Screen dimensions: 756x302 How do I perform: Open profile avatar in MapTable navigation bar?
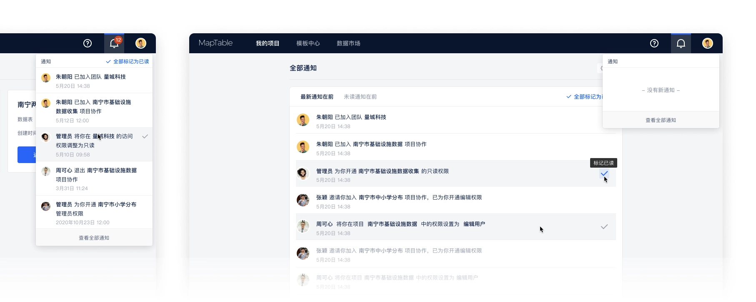[708, 43]
